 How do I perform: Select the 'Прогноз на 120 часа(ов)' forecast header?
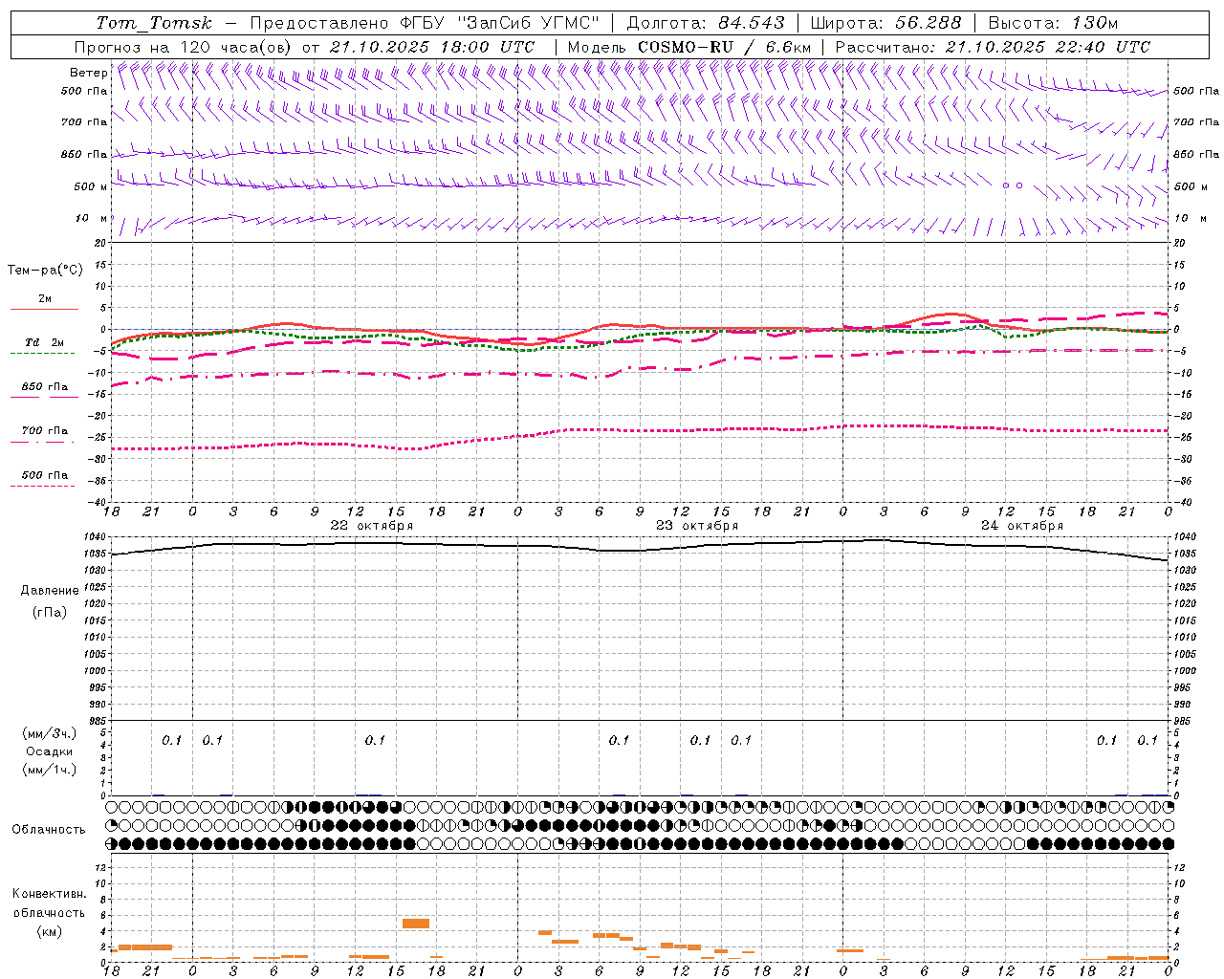[x=184, y=47]
